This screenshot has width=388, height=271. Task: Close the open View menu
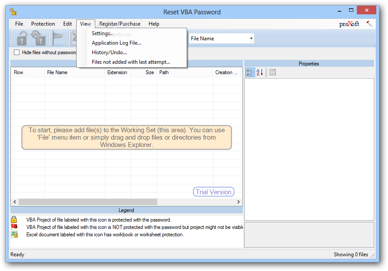(85, 24)
